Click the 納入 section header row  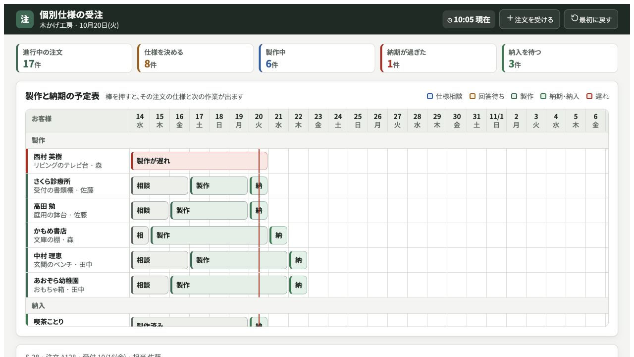click(x=317, y=305)
